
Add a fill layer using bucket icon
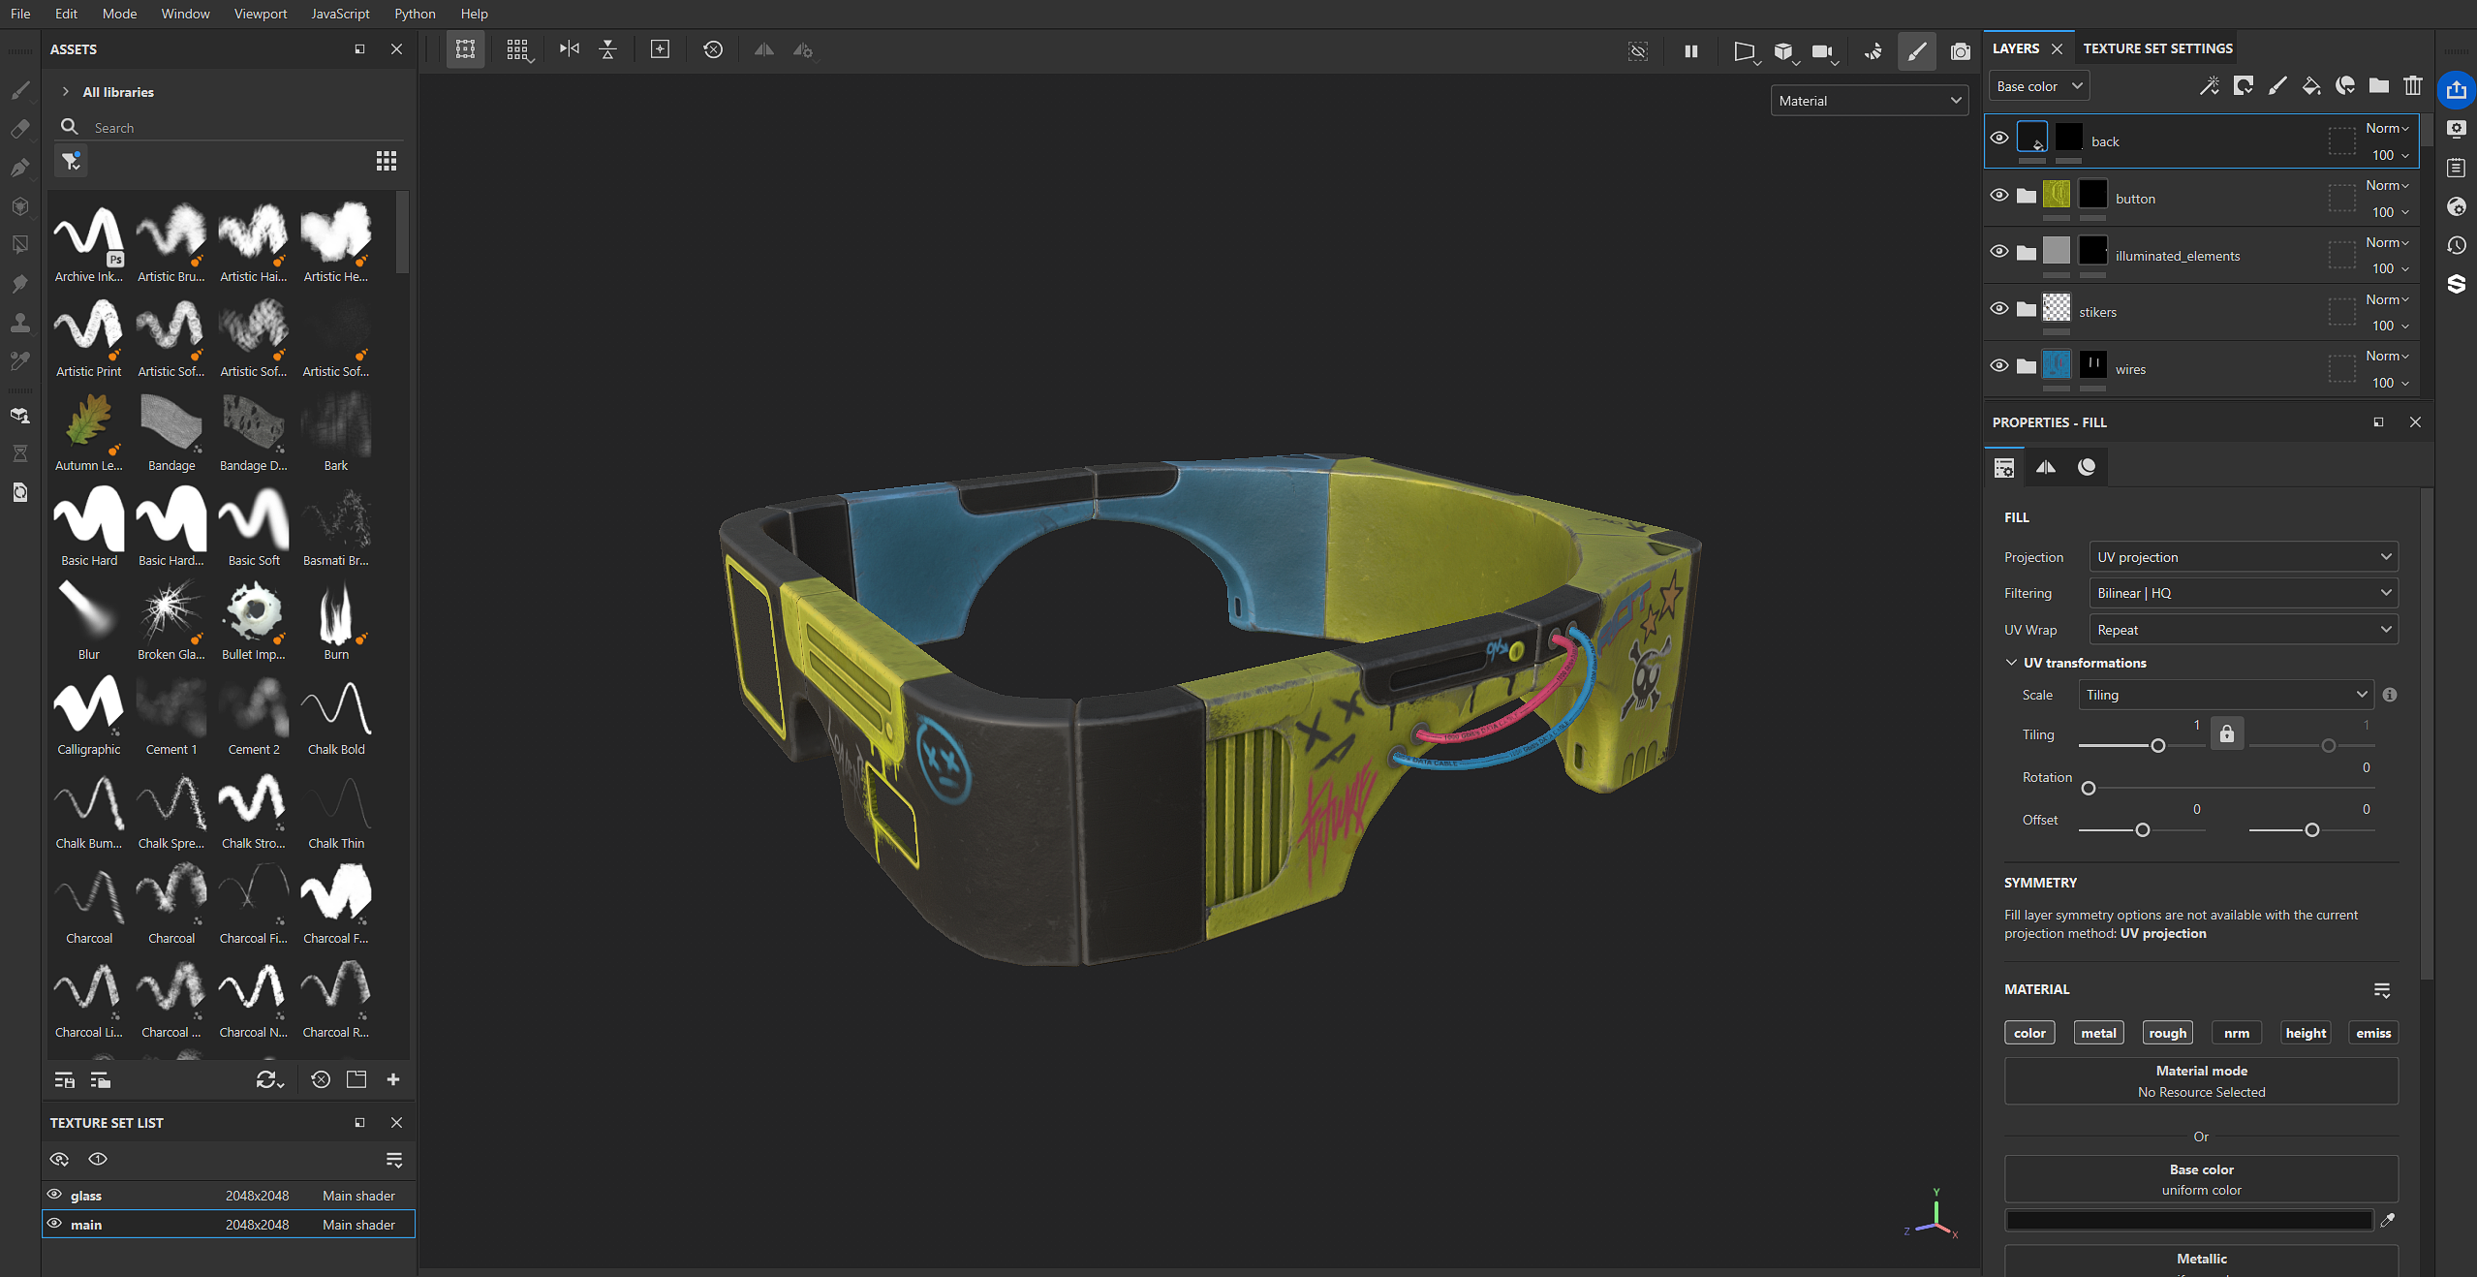tap(2310, 86)
